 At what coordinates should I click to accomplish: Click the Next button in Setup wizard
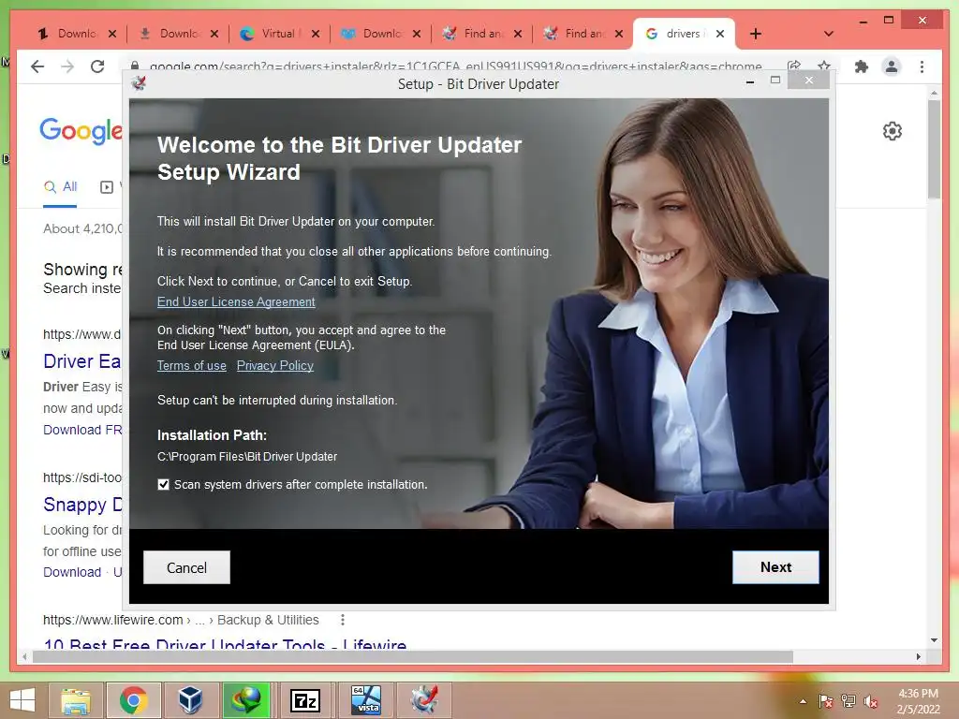[x=775, y=567]
